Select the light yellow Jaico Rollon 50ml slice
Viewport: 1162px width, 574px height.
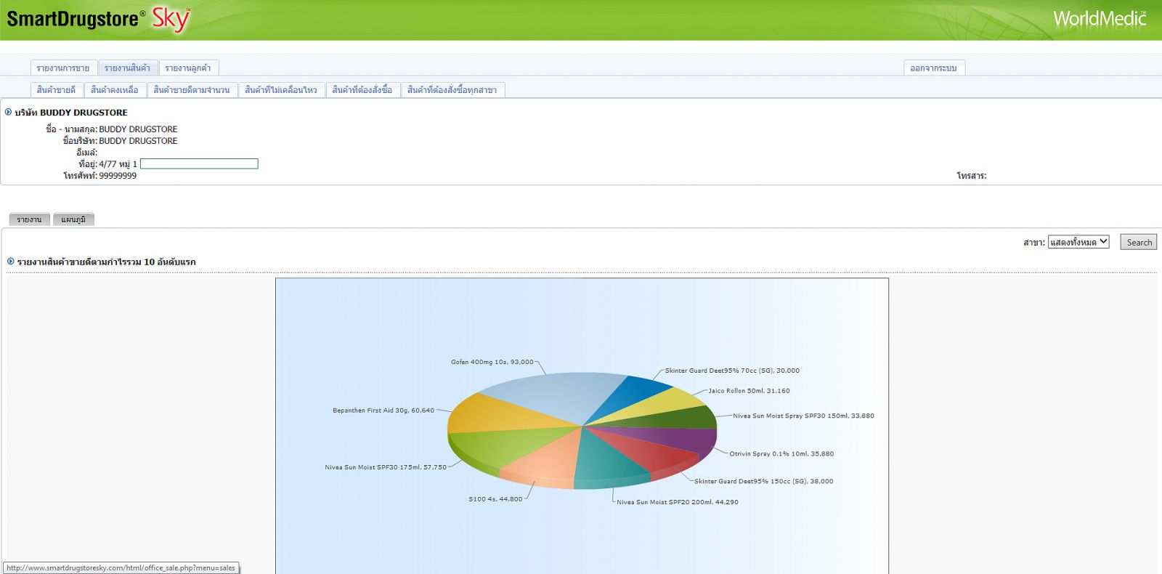click(x=662, y=403)
